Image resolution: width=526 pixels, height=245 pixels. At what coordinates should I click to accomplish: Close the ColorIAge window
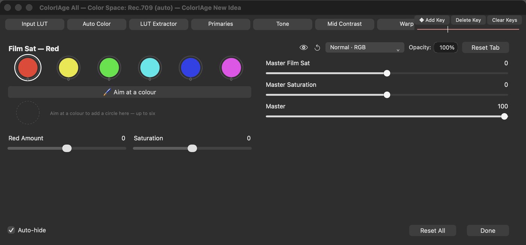(x=7, y=8)
